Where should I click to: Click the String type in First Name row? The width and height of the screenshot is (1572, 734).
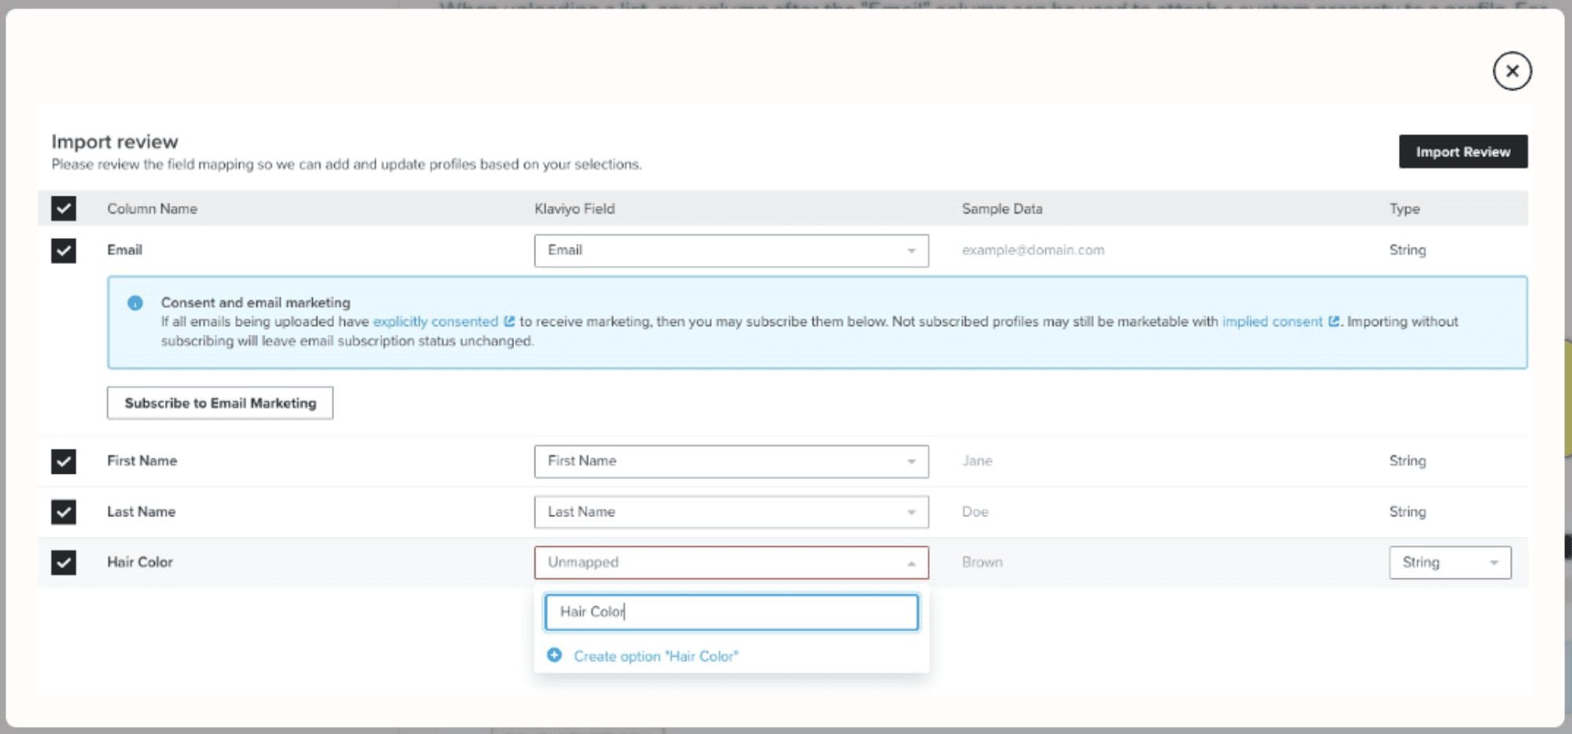pyautogui.click(x=1407, y=461)
